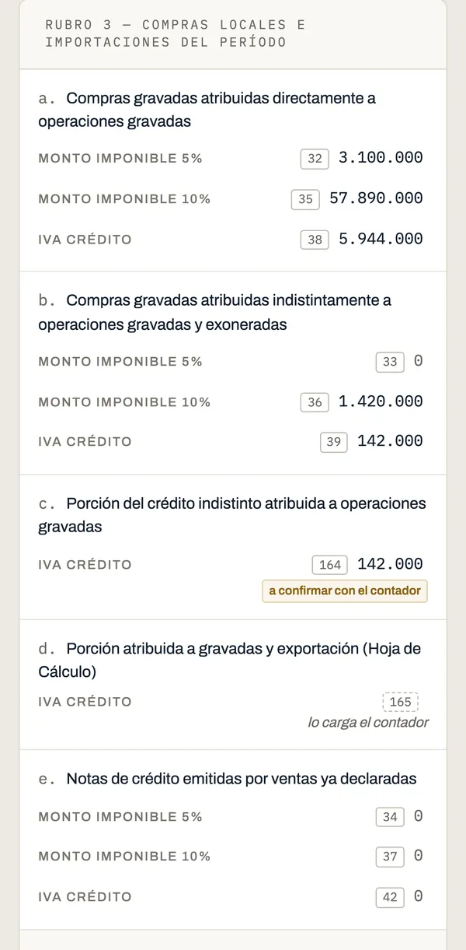Select the 3.100.000 taxable amount value
The height and width of the screenshot is (950, 466).
pyautogui.click(x=381, y=158)
